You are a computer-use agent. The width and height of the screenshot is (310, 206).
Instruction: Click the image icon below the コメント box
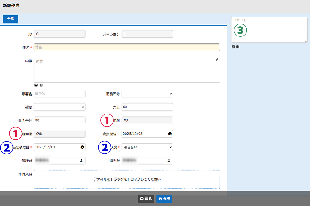(233, 47)
